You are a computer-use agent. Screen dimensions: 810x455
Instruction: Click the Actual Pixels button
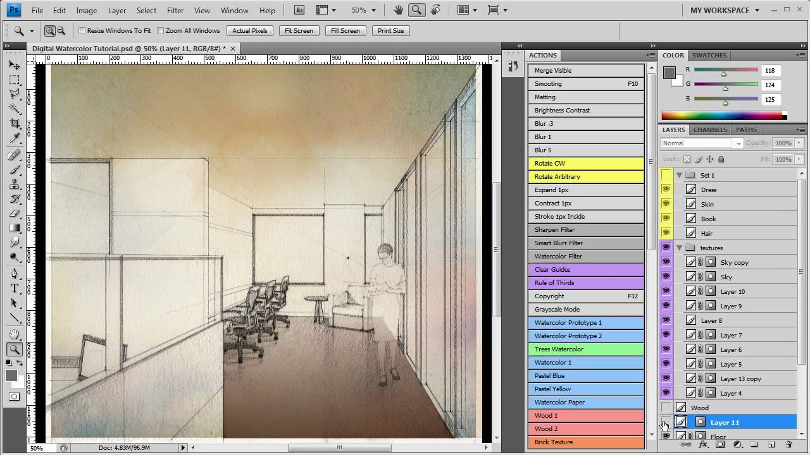pos(249,30)
